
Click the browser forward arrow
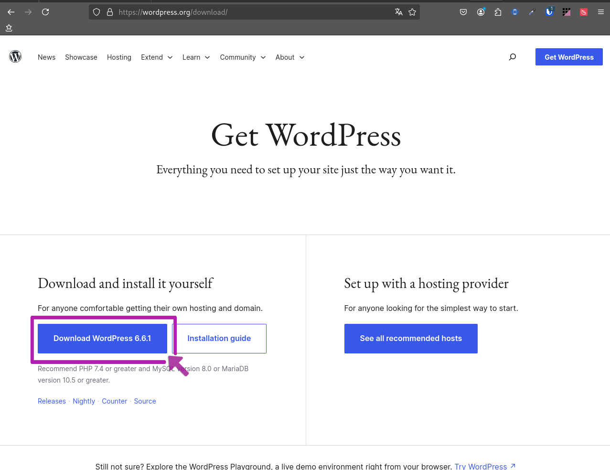(28, 12)
